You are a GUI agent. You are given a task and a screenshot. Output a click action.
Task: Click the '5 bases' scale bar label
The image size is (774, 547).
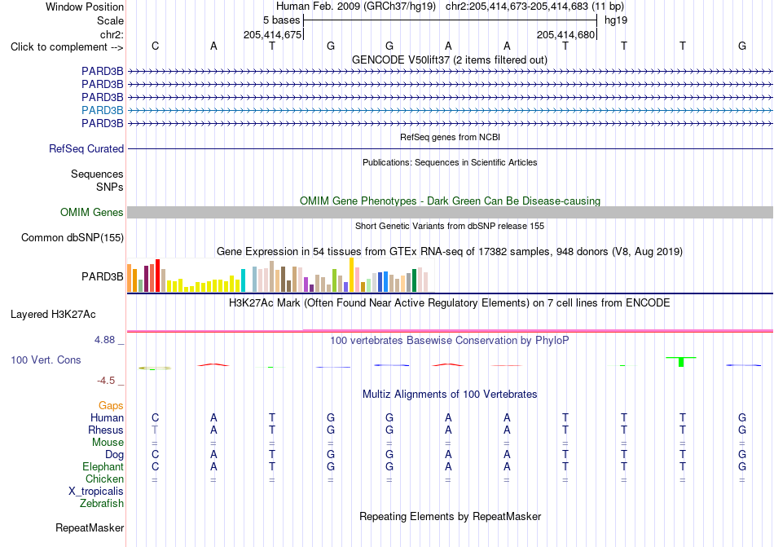tap(281, 20)
